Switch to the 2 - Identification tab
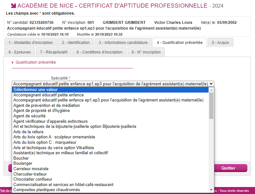 (76, 43)
